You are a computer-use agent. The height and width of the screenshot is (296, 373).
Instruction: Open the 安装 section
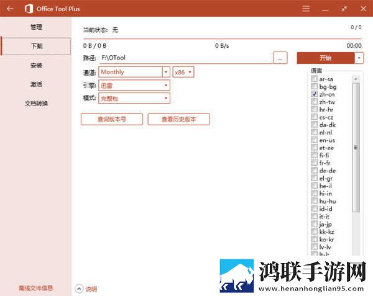pos(36,65)
